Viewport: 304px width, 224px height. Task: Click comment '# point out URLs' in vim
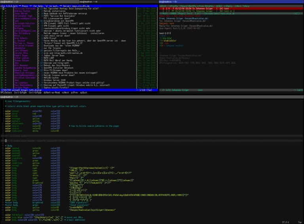tap(74, 217)
